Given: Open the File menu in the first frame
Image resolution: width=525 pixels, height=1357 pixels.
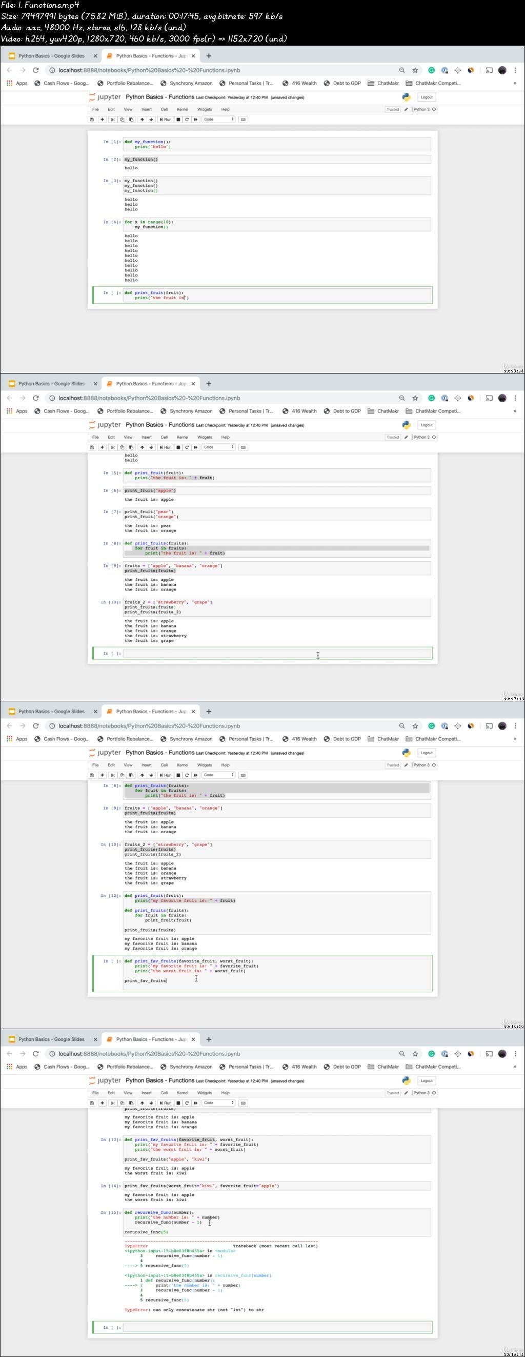Looking at the screenshot, I should click(x=95, y=110).
